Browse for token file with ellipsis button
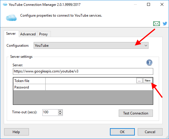Image resolution: width=169 pixels, height=139 pixels. click(x=139, y=81)
